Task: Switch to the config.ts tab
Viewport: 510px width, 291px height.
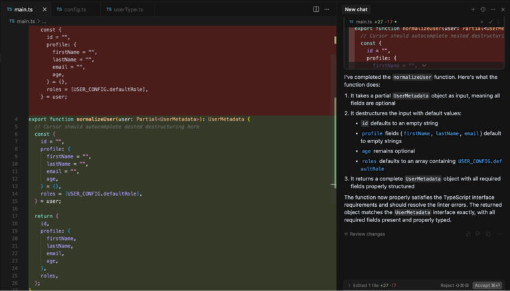Action: pyautogui.click(x=71, y=9)
